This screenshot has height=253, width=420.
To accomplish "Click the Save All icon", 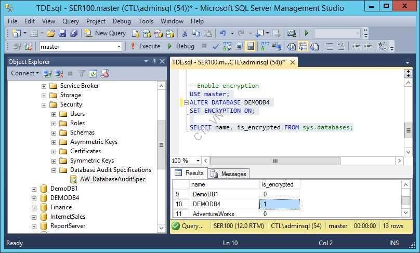I will pyautogui.click(x=74, y=33).
